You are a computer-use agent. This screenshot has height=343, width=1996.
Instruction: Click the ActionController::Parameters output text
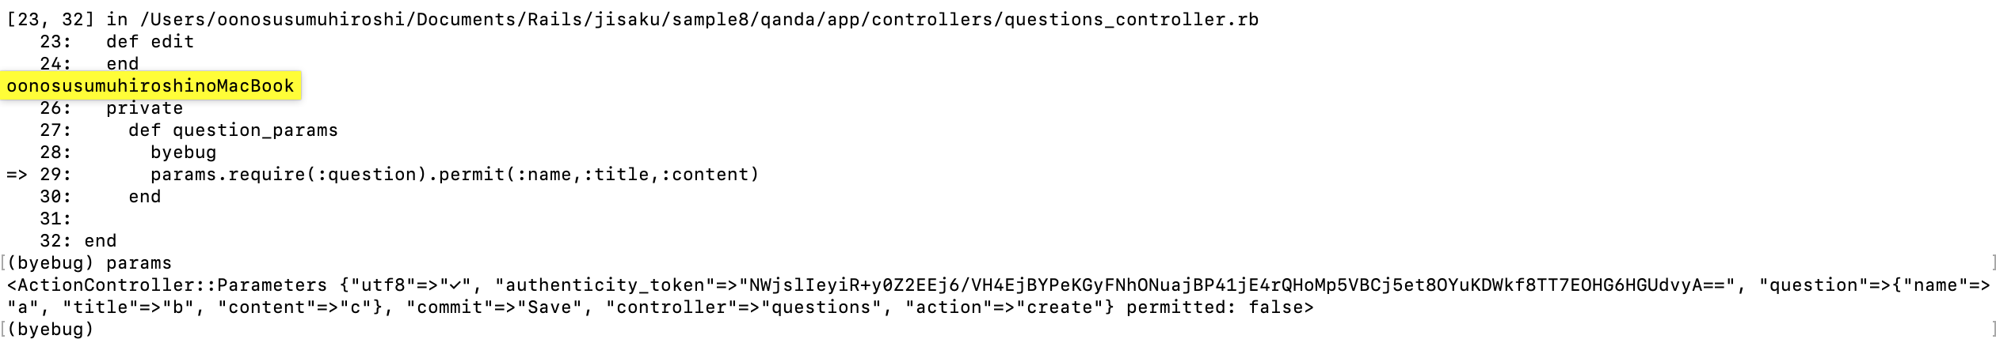[x=166, y=285]
